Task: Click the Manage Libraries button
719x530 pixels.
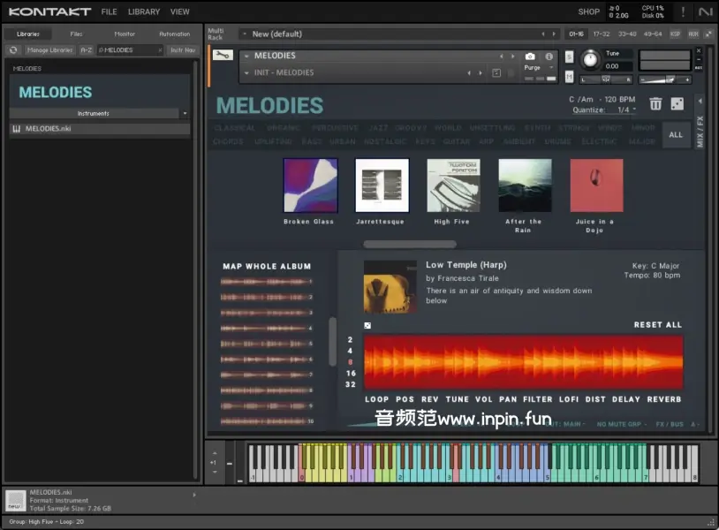Action: (x=49, y=50)
